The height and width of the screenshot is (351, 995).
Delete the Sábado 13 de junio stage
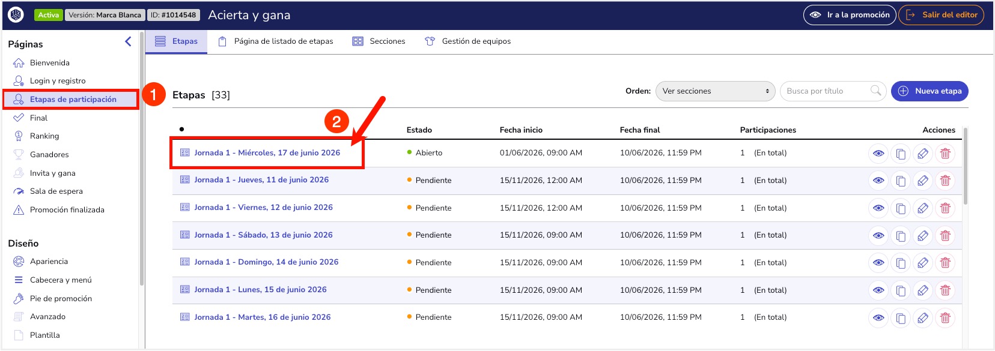point(945,236)
